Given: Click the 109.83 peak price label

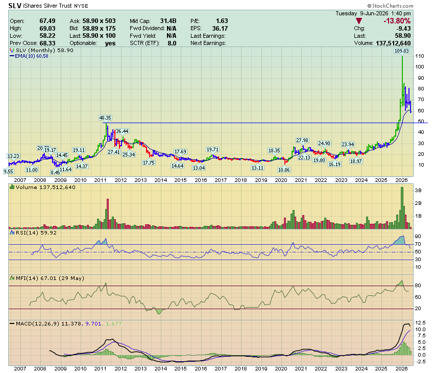Looking at the screenshot, I should pyautogui.click(x=402, y=51).
